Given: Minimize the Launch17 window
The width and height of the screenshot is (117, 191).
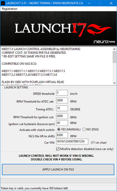Looking at the screenshot, I should click(x=89, y=3).
